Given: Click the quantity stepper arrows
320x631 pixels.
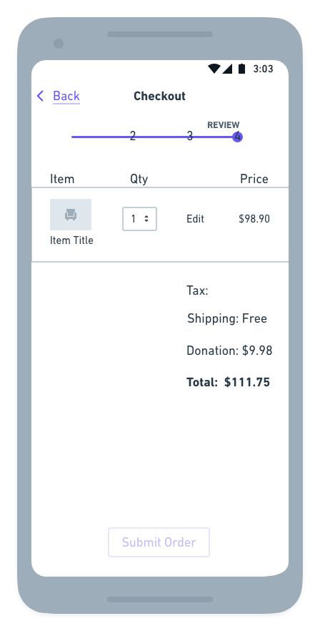Looking at the screenshot, I should click(146, 218).
